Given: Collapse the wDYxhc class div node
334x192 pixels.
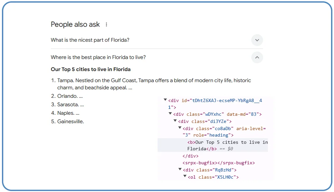Looking at the screenshot, I should (x=170, y=114).
